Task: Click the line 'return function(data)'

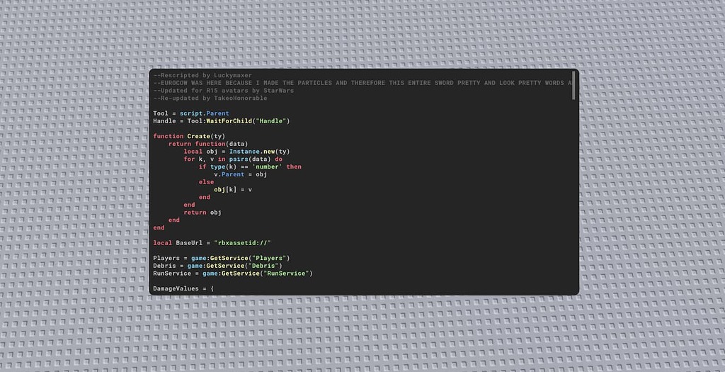Action: pos(208,144)
